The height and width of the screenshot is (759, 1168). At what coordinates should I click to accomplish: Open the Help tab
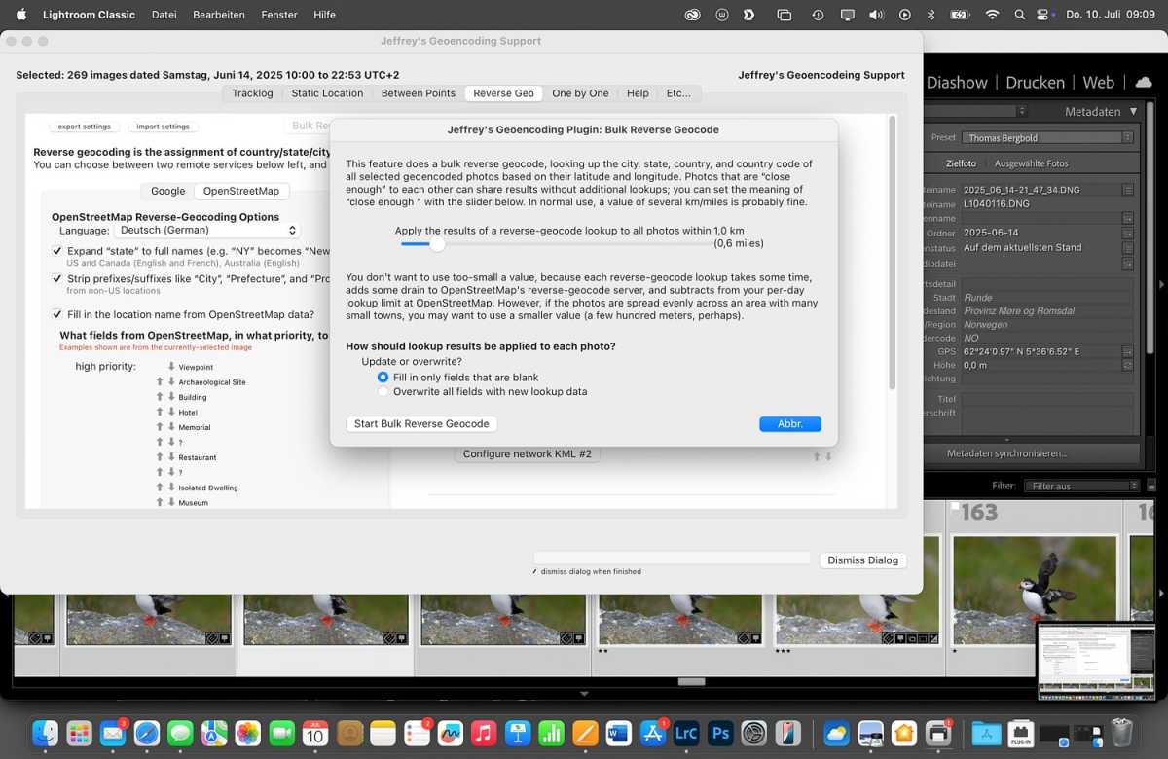638,93
